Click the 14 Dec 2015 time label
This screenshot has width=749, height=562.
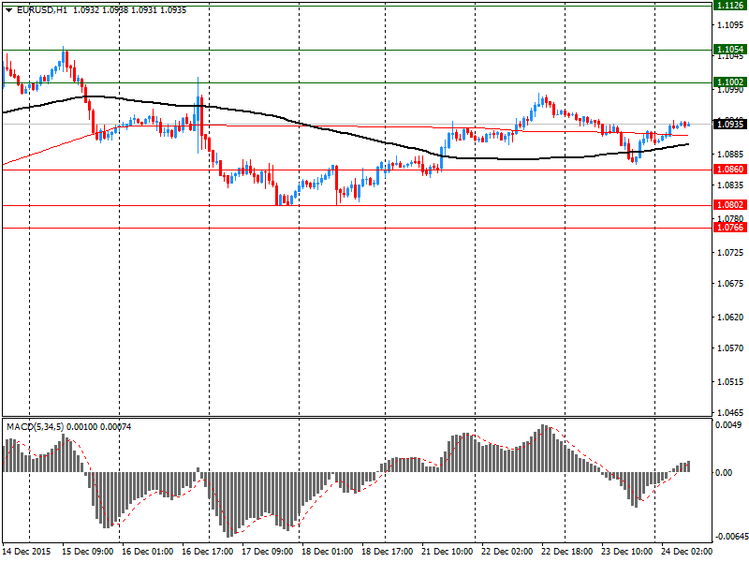(27, 552)
